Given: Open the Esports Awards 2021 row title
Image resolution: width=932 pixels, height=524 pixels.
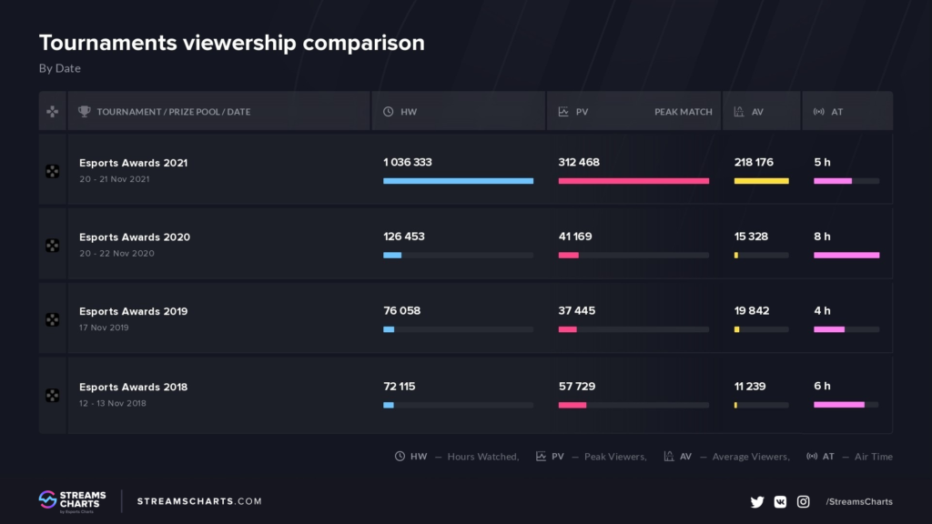Looking at the screenshot, I should pos(134,163).
